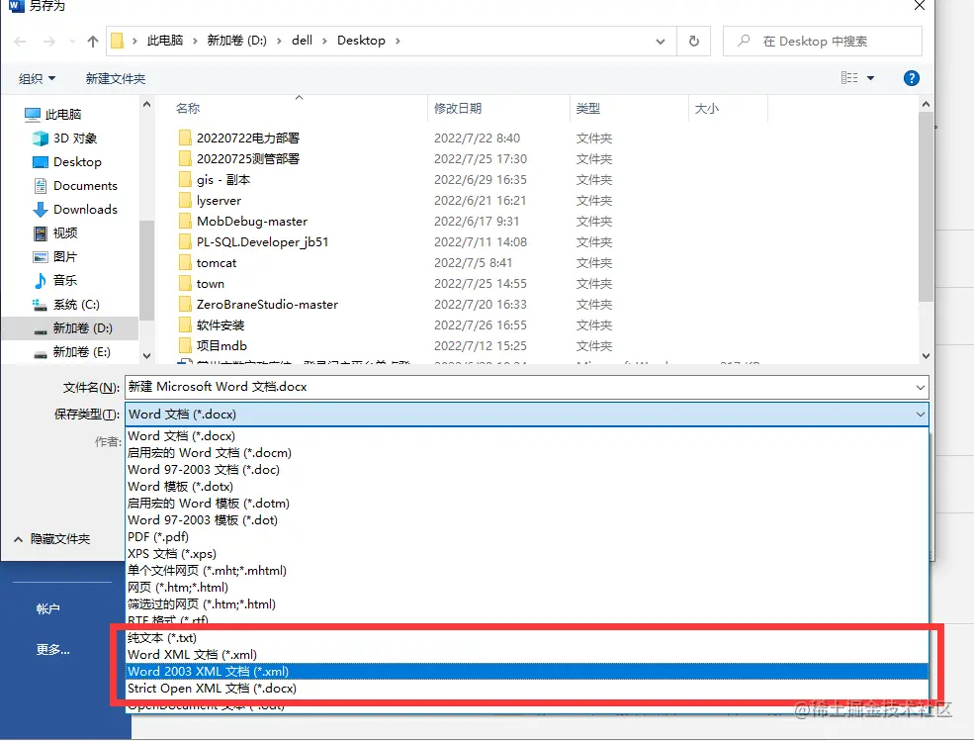Choose PDF (*.pdf) save type
This screenshot has width=974, height=741.
tap(527, 536)
